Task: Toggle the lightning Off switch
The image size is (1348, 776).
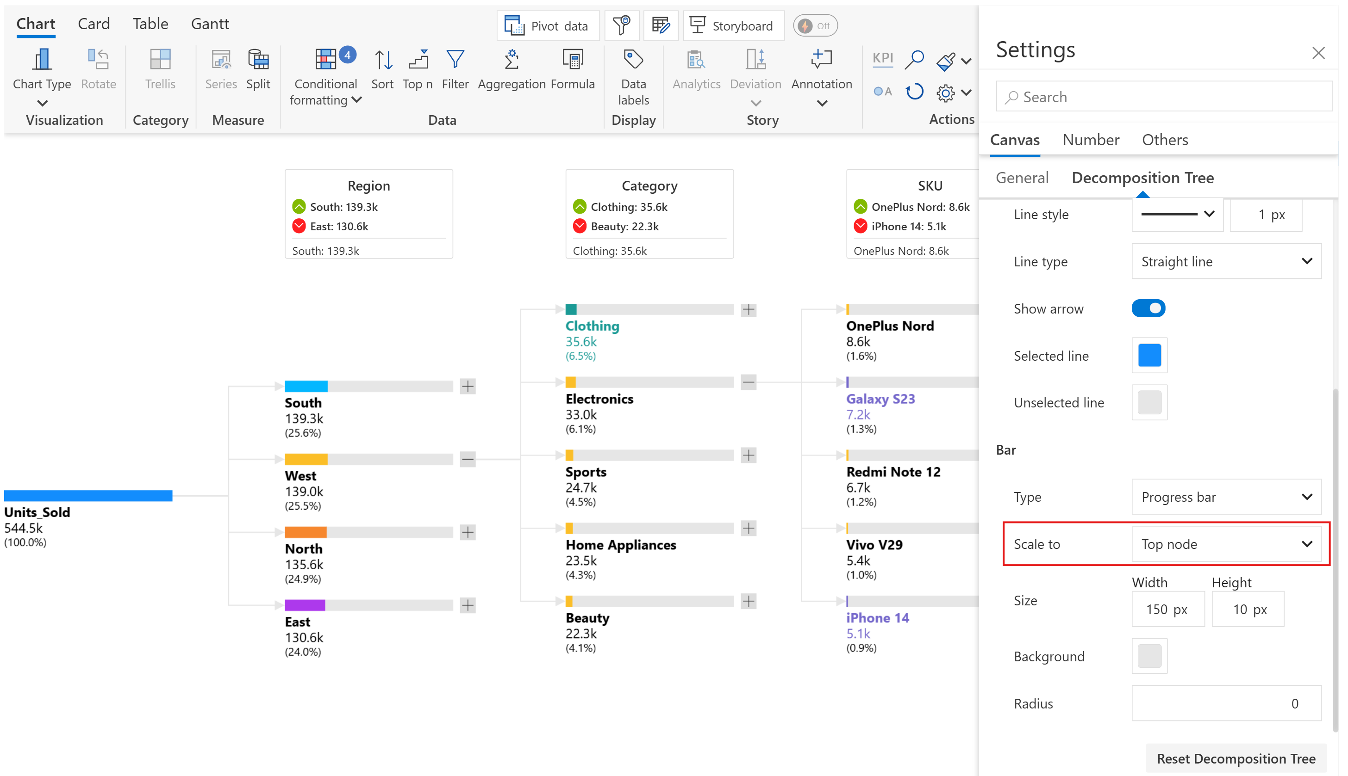Action: tap(815, 25)
